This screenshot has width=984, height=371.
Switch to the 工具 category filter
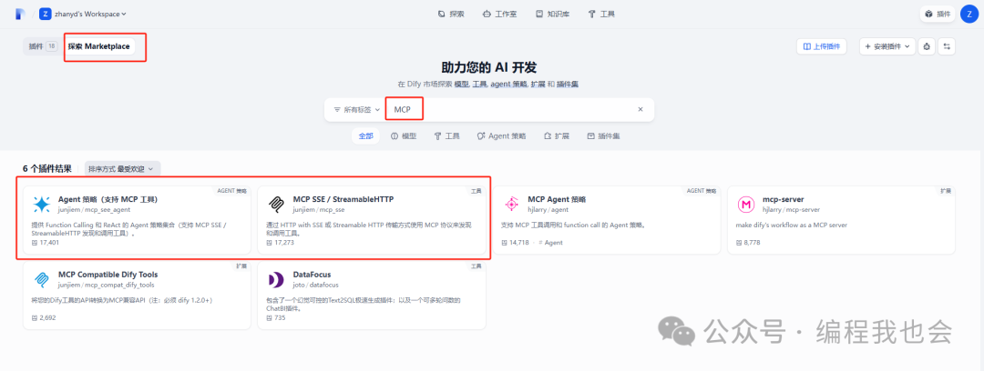click(446, 135)
